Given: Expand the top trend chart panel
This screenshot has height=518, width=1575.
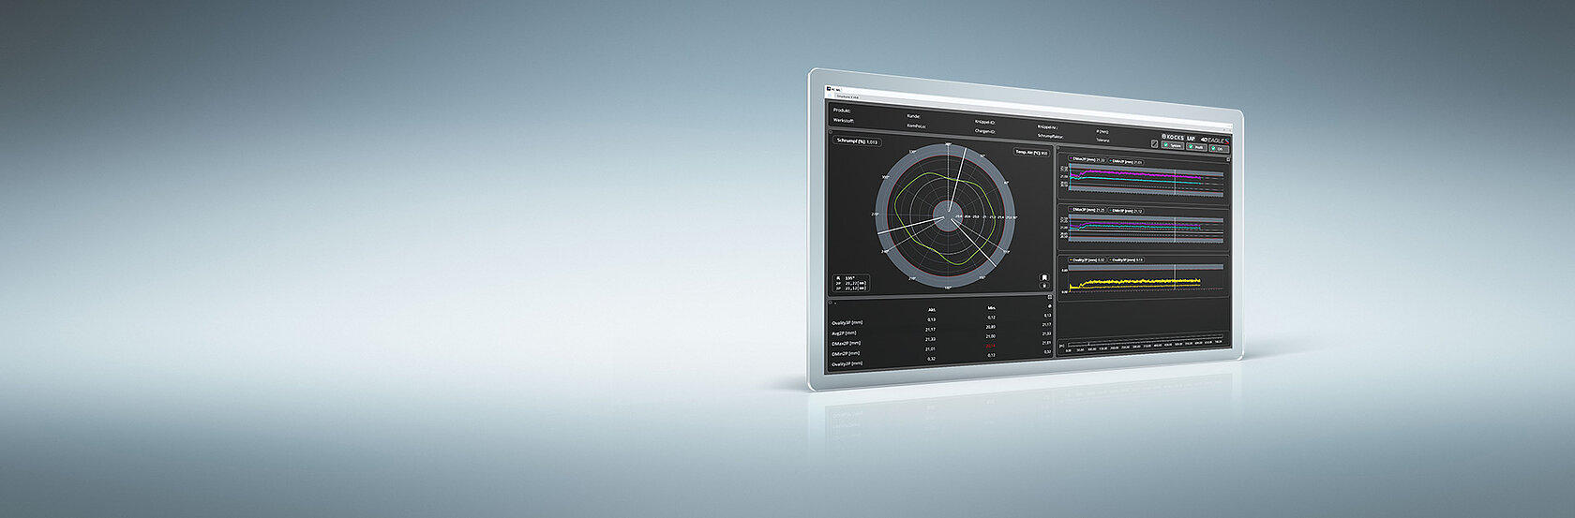Looking at the screenshot, I should click(1227, 159).
